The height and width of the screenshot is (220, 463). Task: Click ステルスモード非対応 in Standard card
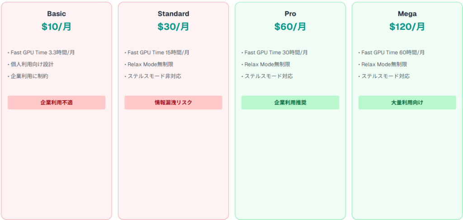[154, 76]
